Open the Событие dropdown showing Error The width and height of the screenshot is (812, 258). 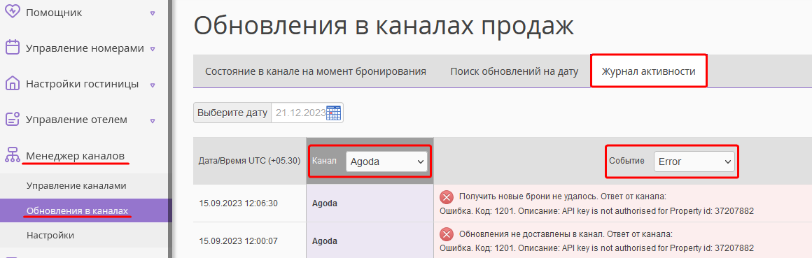[x=694, y=162]
